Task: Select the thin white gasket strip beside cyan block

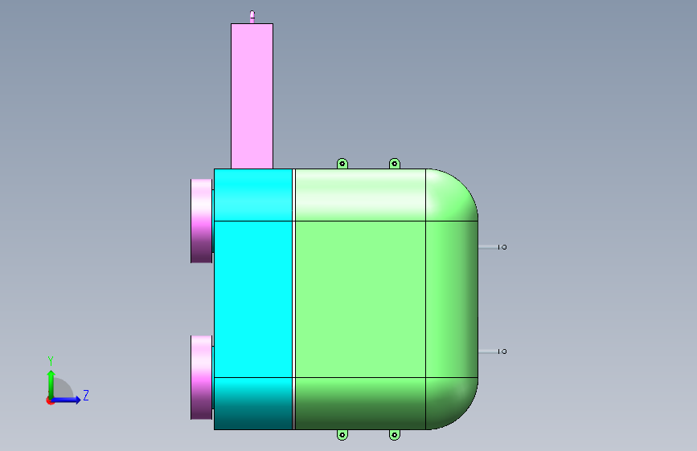Action: [293, 299]
